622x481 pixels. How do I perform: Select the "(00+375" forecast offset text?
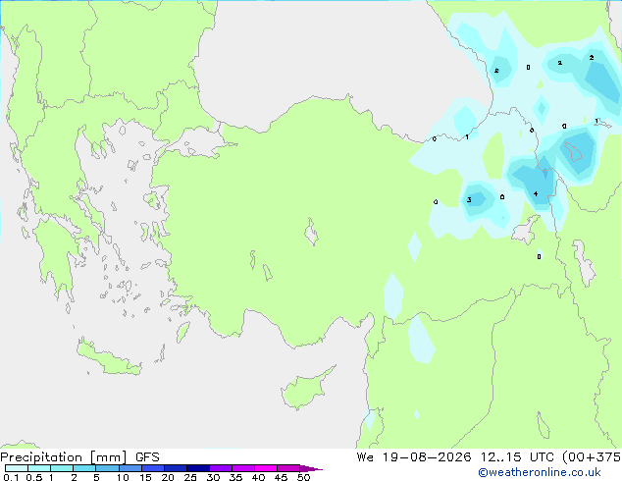point(592,457)
